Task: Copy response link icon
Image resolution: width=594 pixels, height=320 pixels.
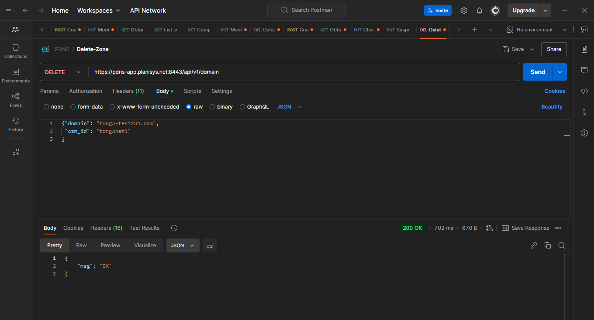Action: (x=534, y=245)
